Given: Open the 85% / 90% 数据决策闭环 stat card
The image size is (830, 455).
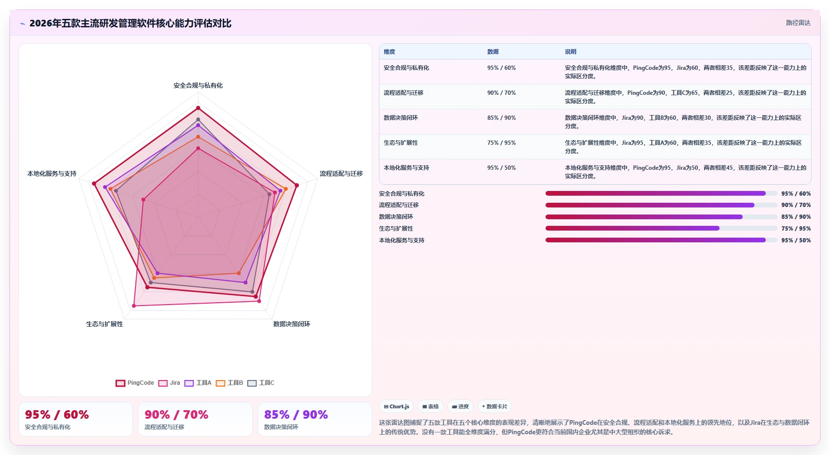Looking at the screenshot, I should [x=315, y=419].
